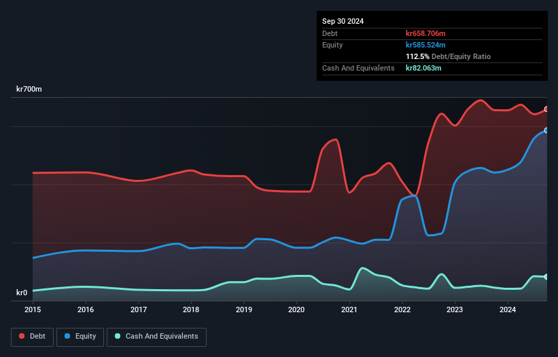Click the Equity value kr585.524m
558x357 pixels.
coord(425,45)
